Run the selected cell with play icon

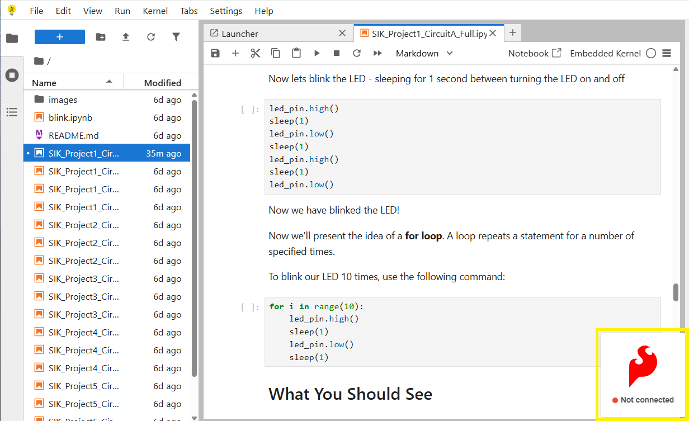click(x=317, y=53)
